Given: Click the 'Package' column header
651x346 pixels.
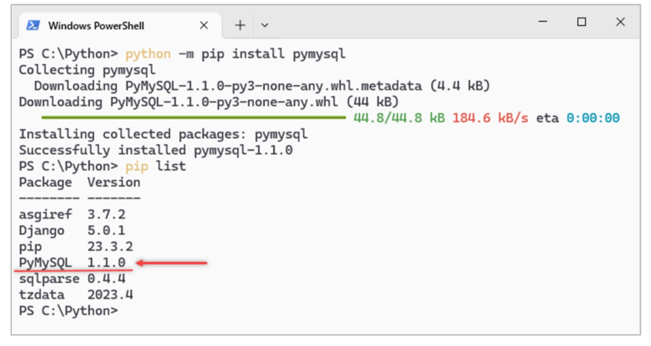Looking at the screenshot, I should pyautogui.click(x=45, y=182).
